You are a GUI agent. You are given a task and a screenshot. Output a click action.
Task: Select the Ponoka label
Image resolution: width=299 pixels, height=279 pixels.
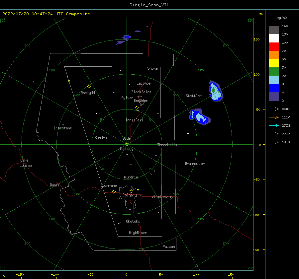pyautogui.click(x=151, y=68)
